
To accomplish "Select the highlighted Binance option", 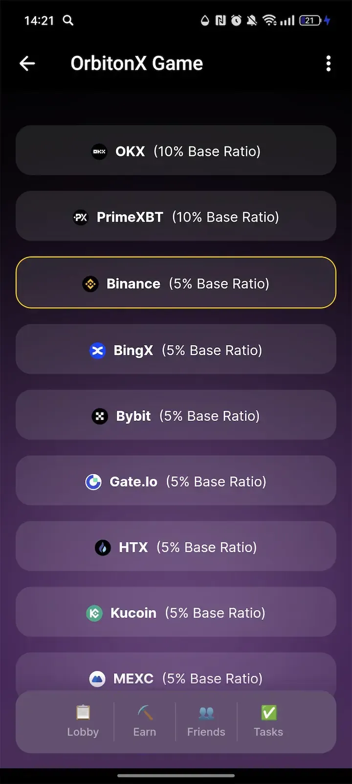I will (x=176, y=283).
